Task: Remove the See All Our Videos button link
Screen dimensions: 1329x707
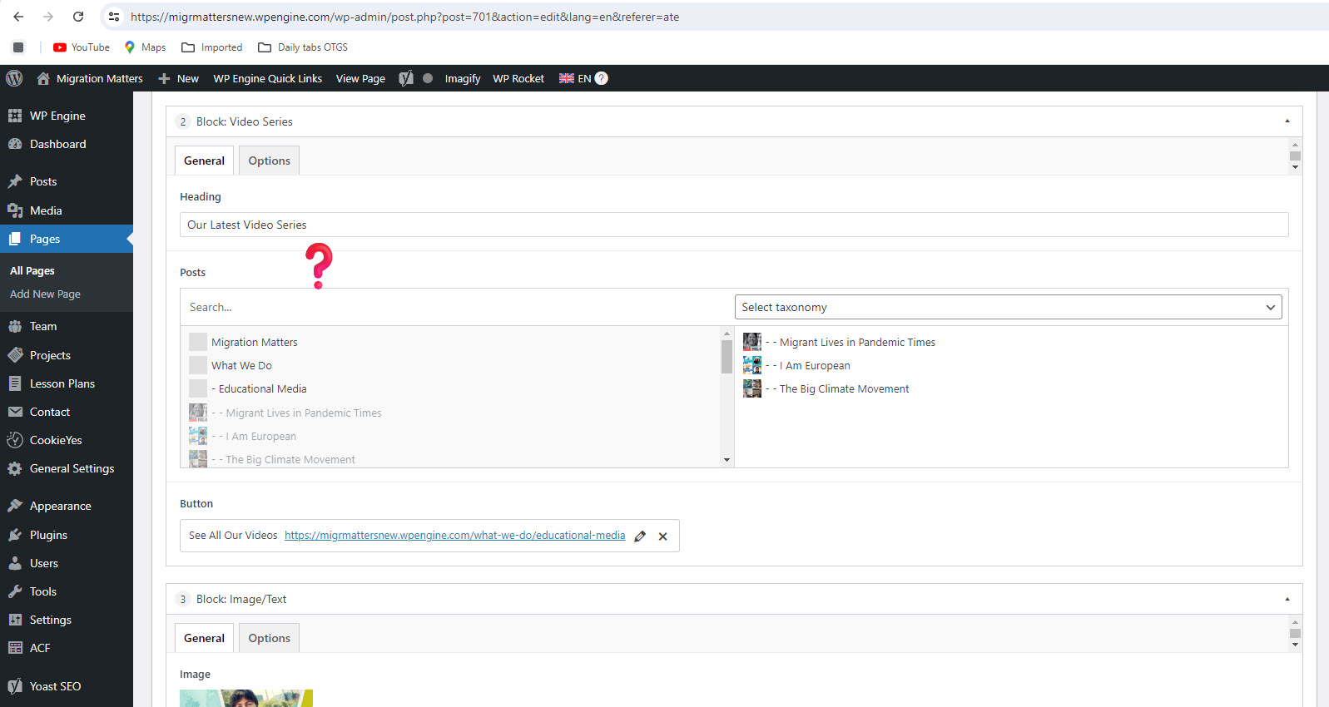Action: 663,536
